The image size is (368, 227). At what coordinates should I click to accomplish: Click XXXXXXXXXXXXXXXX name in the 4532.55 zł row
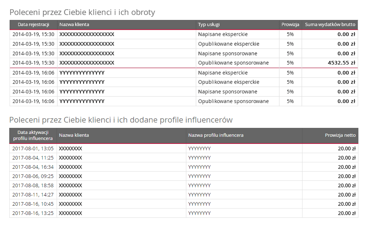pos(87,63)
